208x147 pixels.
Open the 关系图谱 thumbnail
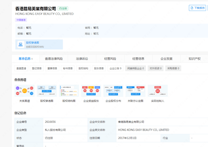click(25, 91)
